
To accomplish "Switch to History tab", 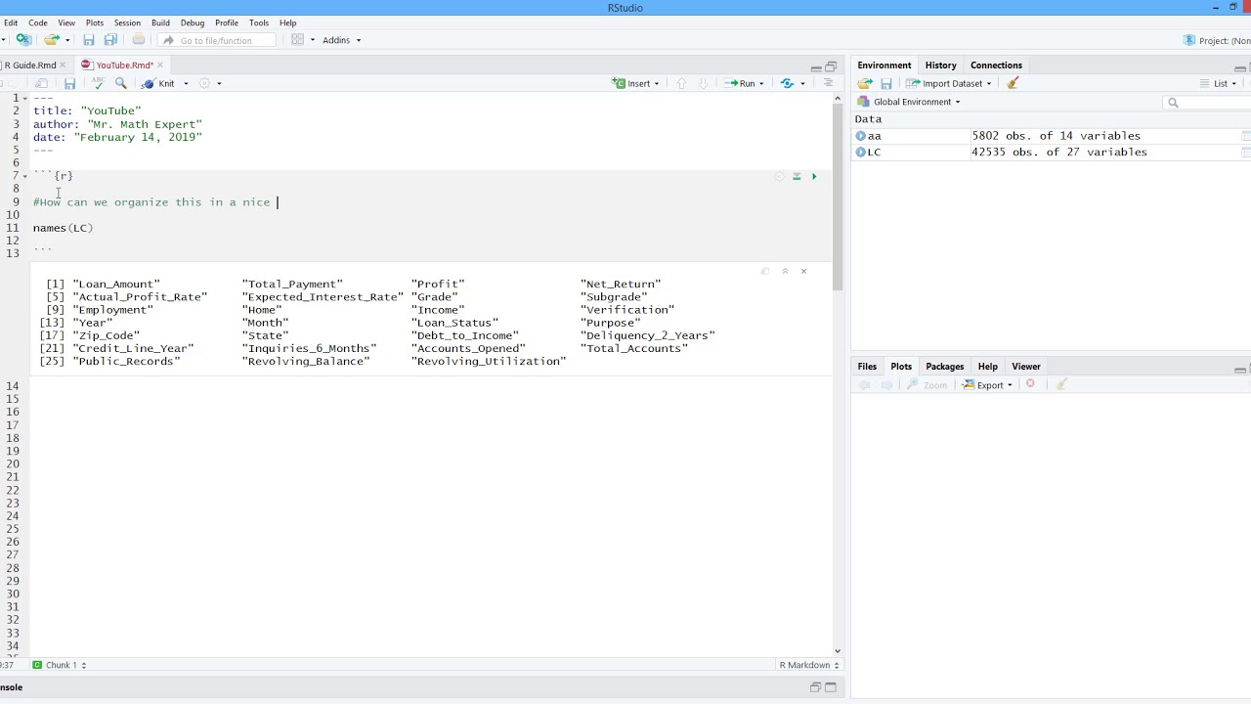I will click(x=941, y=66).
